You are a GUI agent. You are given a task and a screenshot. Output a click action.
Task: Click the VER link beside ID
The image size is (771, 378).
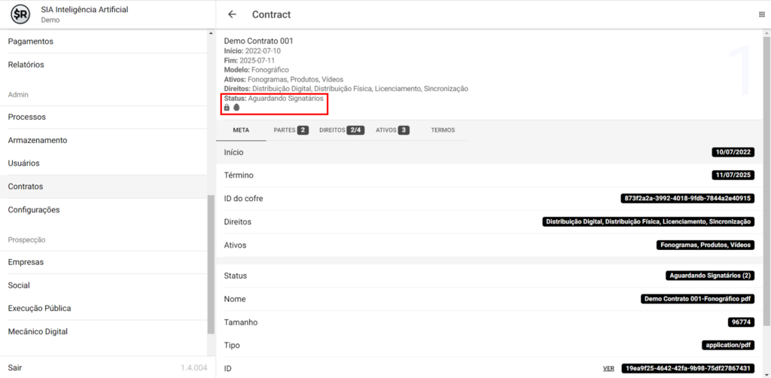tap(608, 368)
